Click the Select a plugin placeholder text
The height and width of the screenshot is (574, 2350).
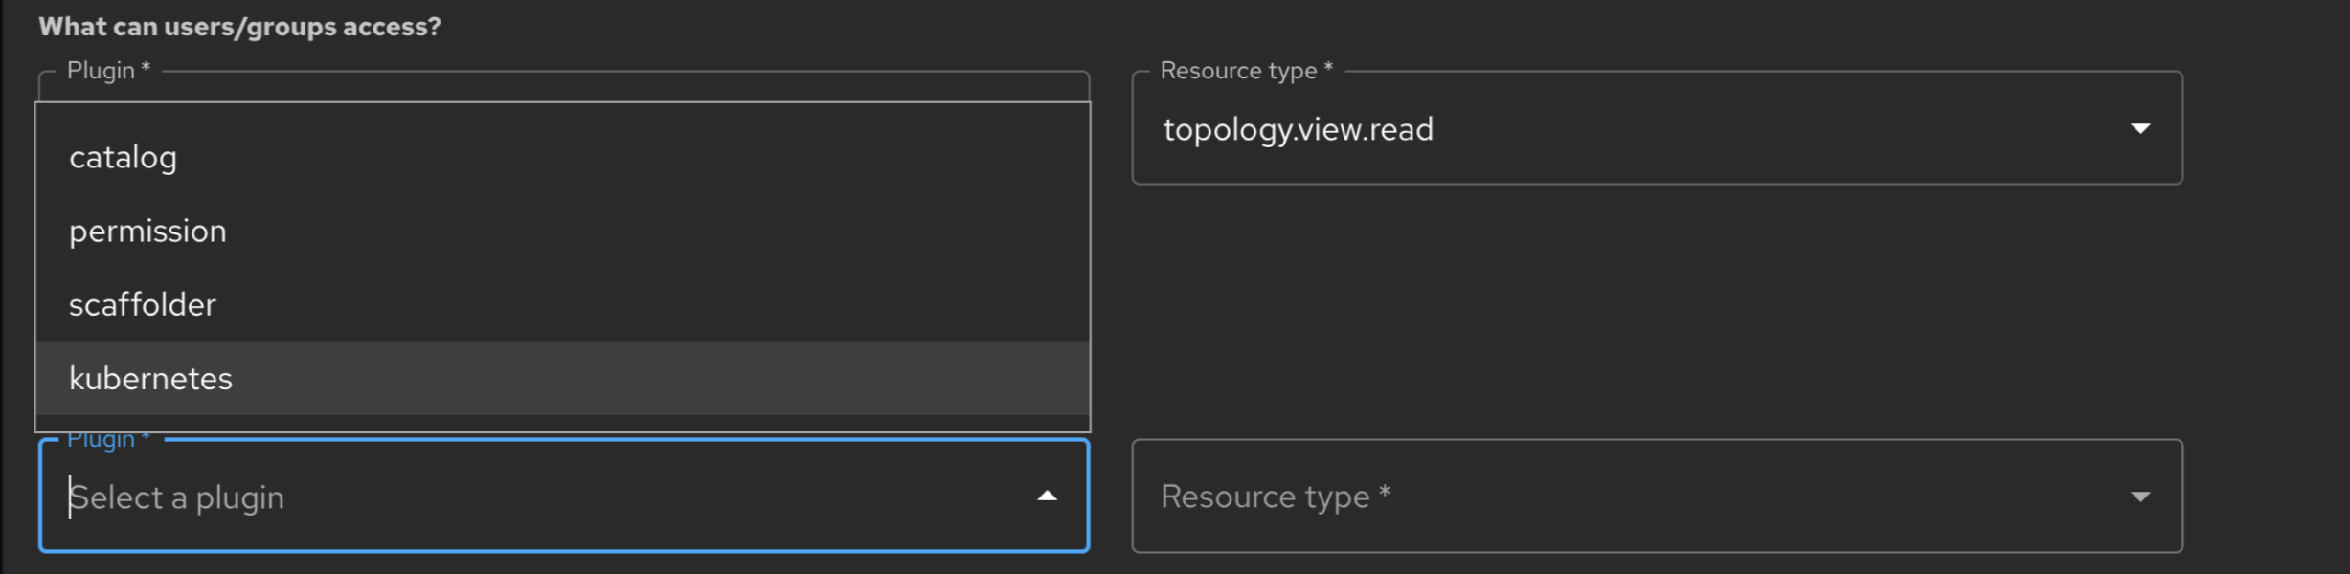(x=177, y=497)
